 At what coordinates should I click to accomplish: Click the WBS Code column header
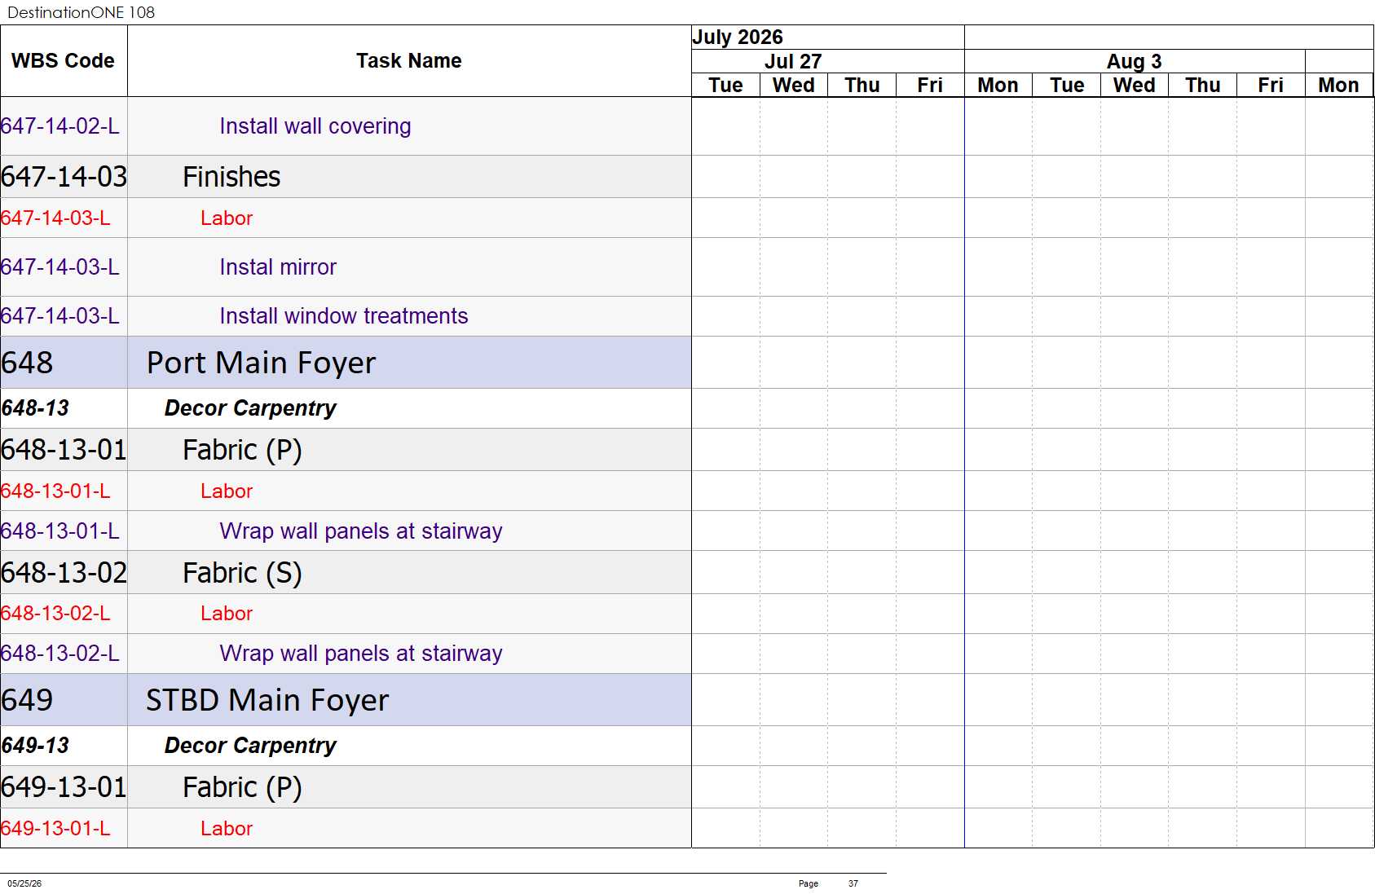(x=63, y=61)
